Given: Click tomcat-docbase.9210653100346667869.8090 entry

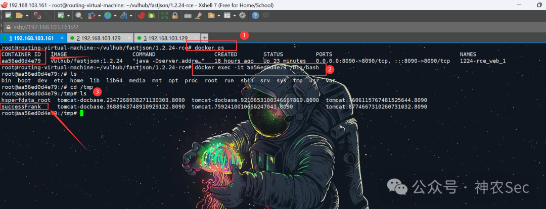Looking at the screenshot, I should point(255,100).
